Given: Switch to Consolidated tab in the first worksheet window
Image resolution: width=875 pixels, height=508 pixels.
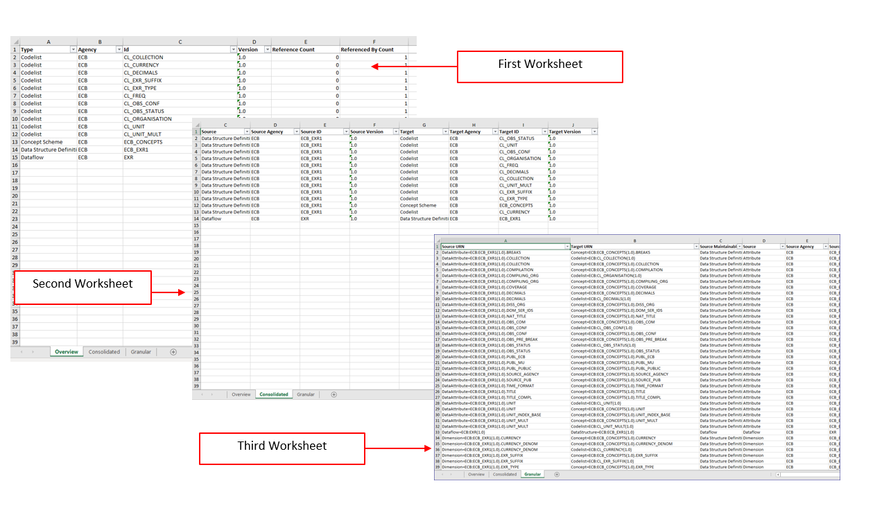Looking at the screenshot, I should [x=104, y=352].
